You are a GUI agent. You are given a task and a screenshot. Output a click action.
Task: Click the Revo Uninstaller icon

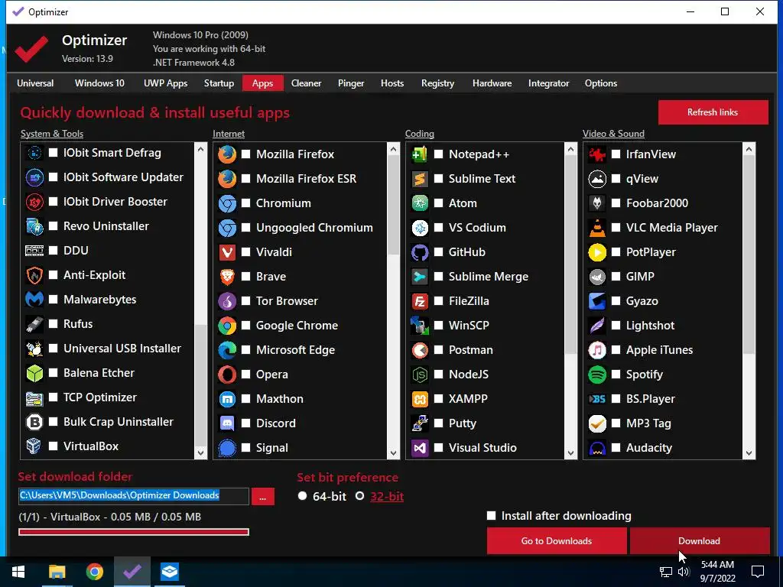coord(34,226)
